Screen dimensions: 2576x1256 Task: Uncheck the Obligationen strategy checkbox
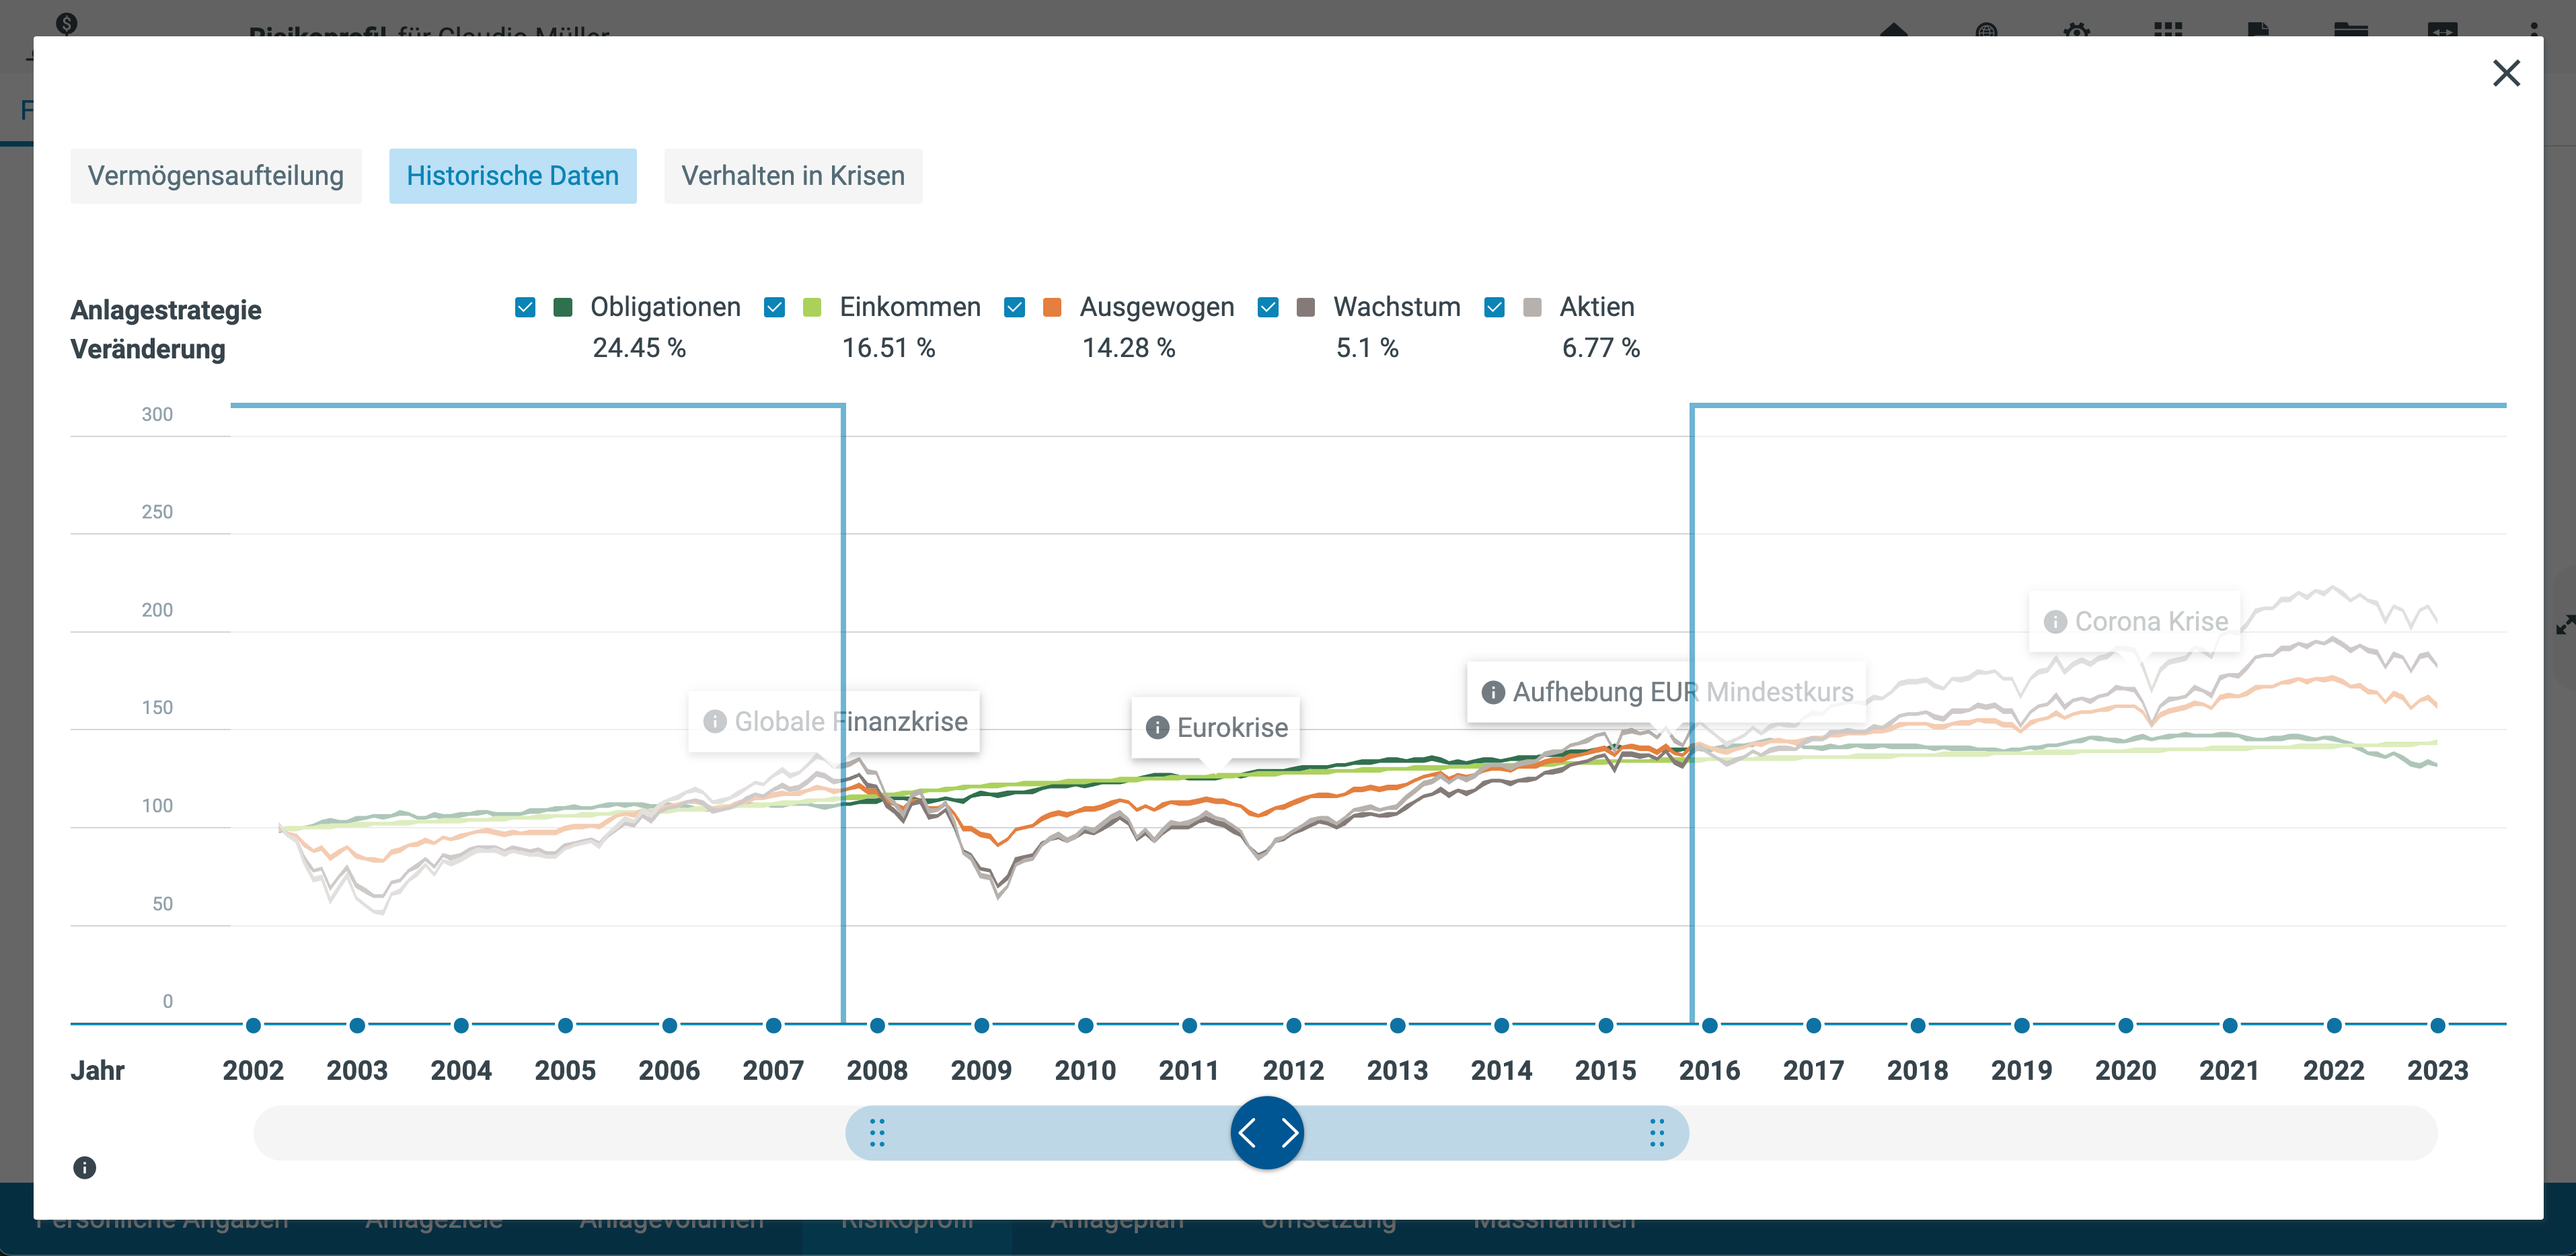[x=525, y=307]
